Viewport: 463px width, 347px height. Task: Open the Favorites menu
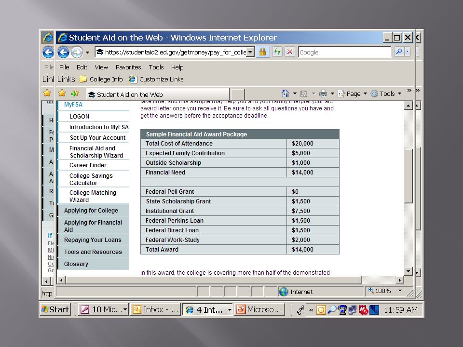tap(128, 67)
